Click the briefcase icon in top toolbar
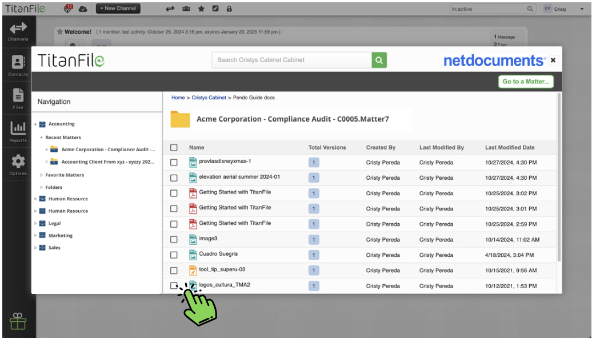 186,9
